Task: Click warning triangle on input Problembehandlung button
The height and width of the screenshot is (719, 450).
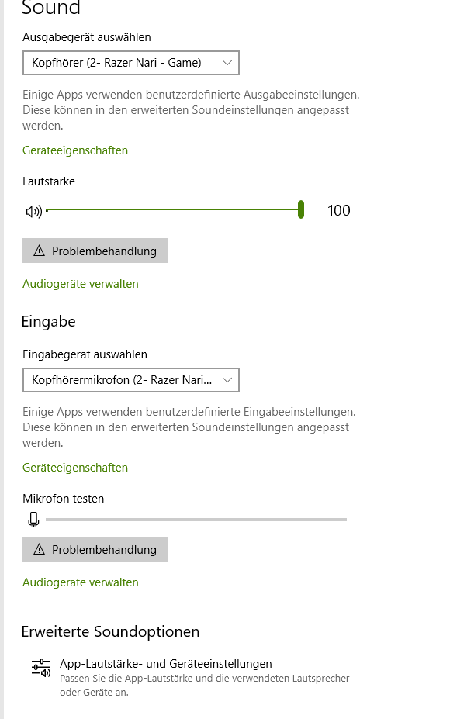Action: 40,549
